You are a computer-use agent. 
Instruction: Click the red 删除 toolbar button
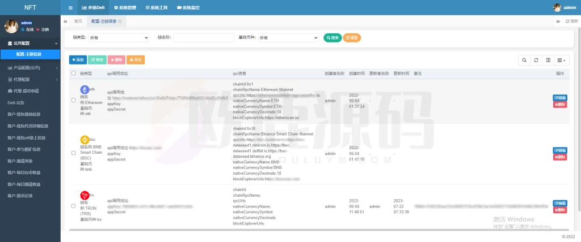tap(116, 60)
